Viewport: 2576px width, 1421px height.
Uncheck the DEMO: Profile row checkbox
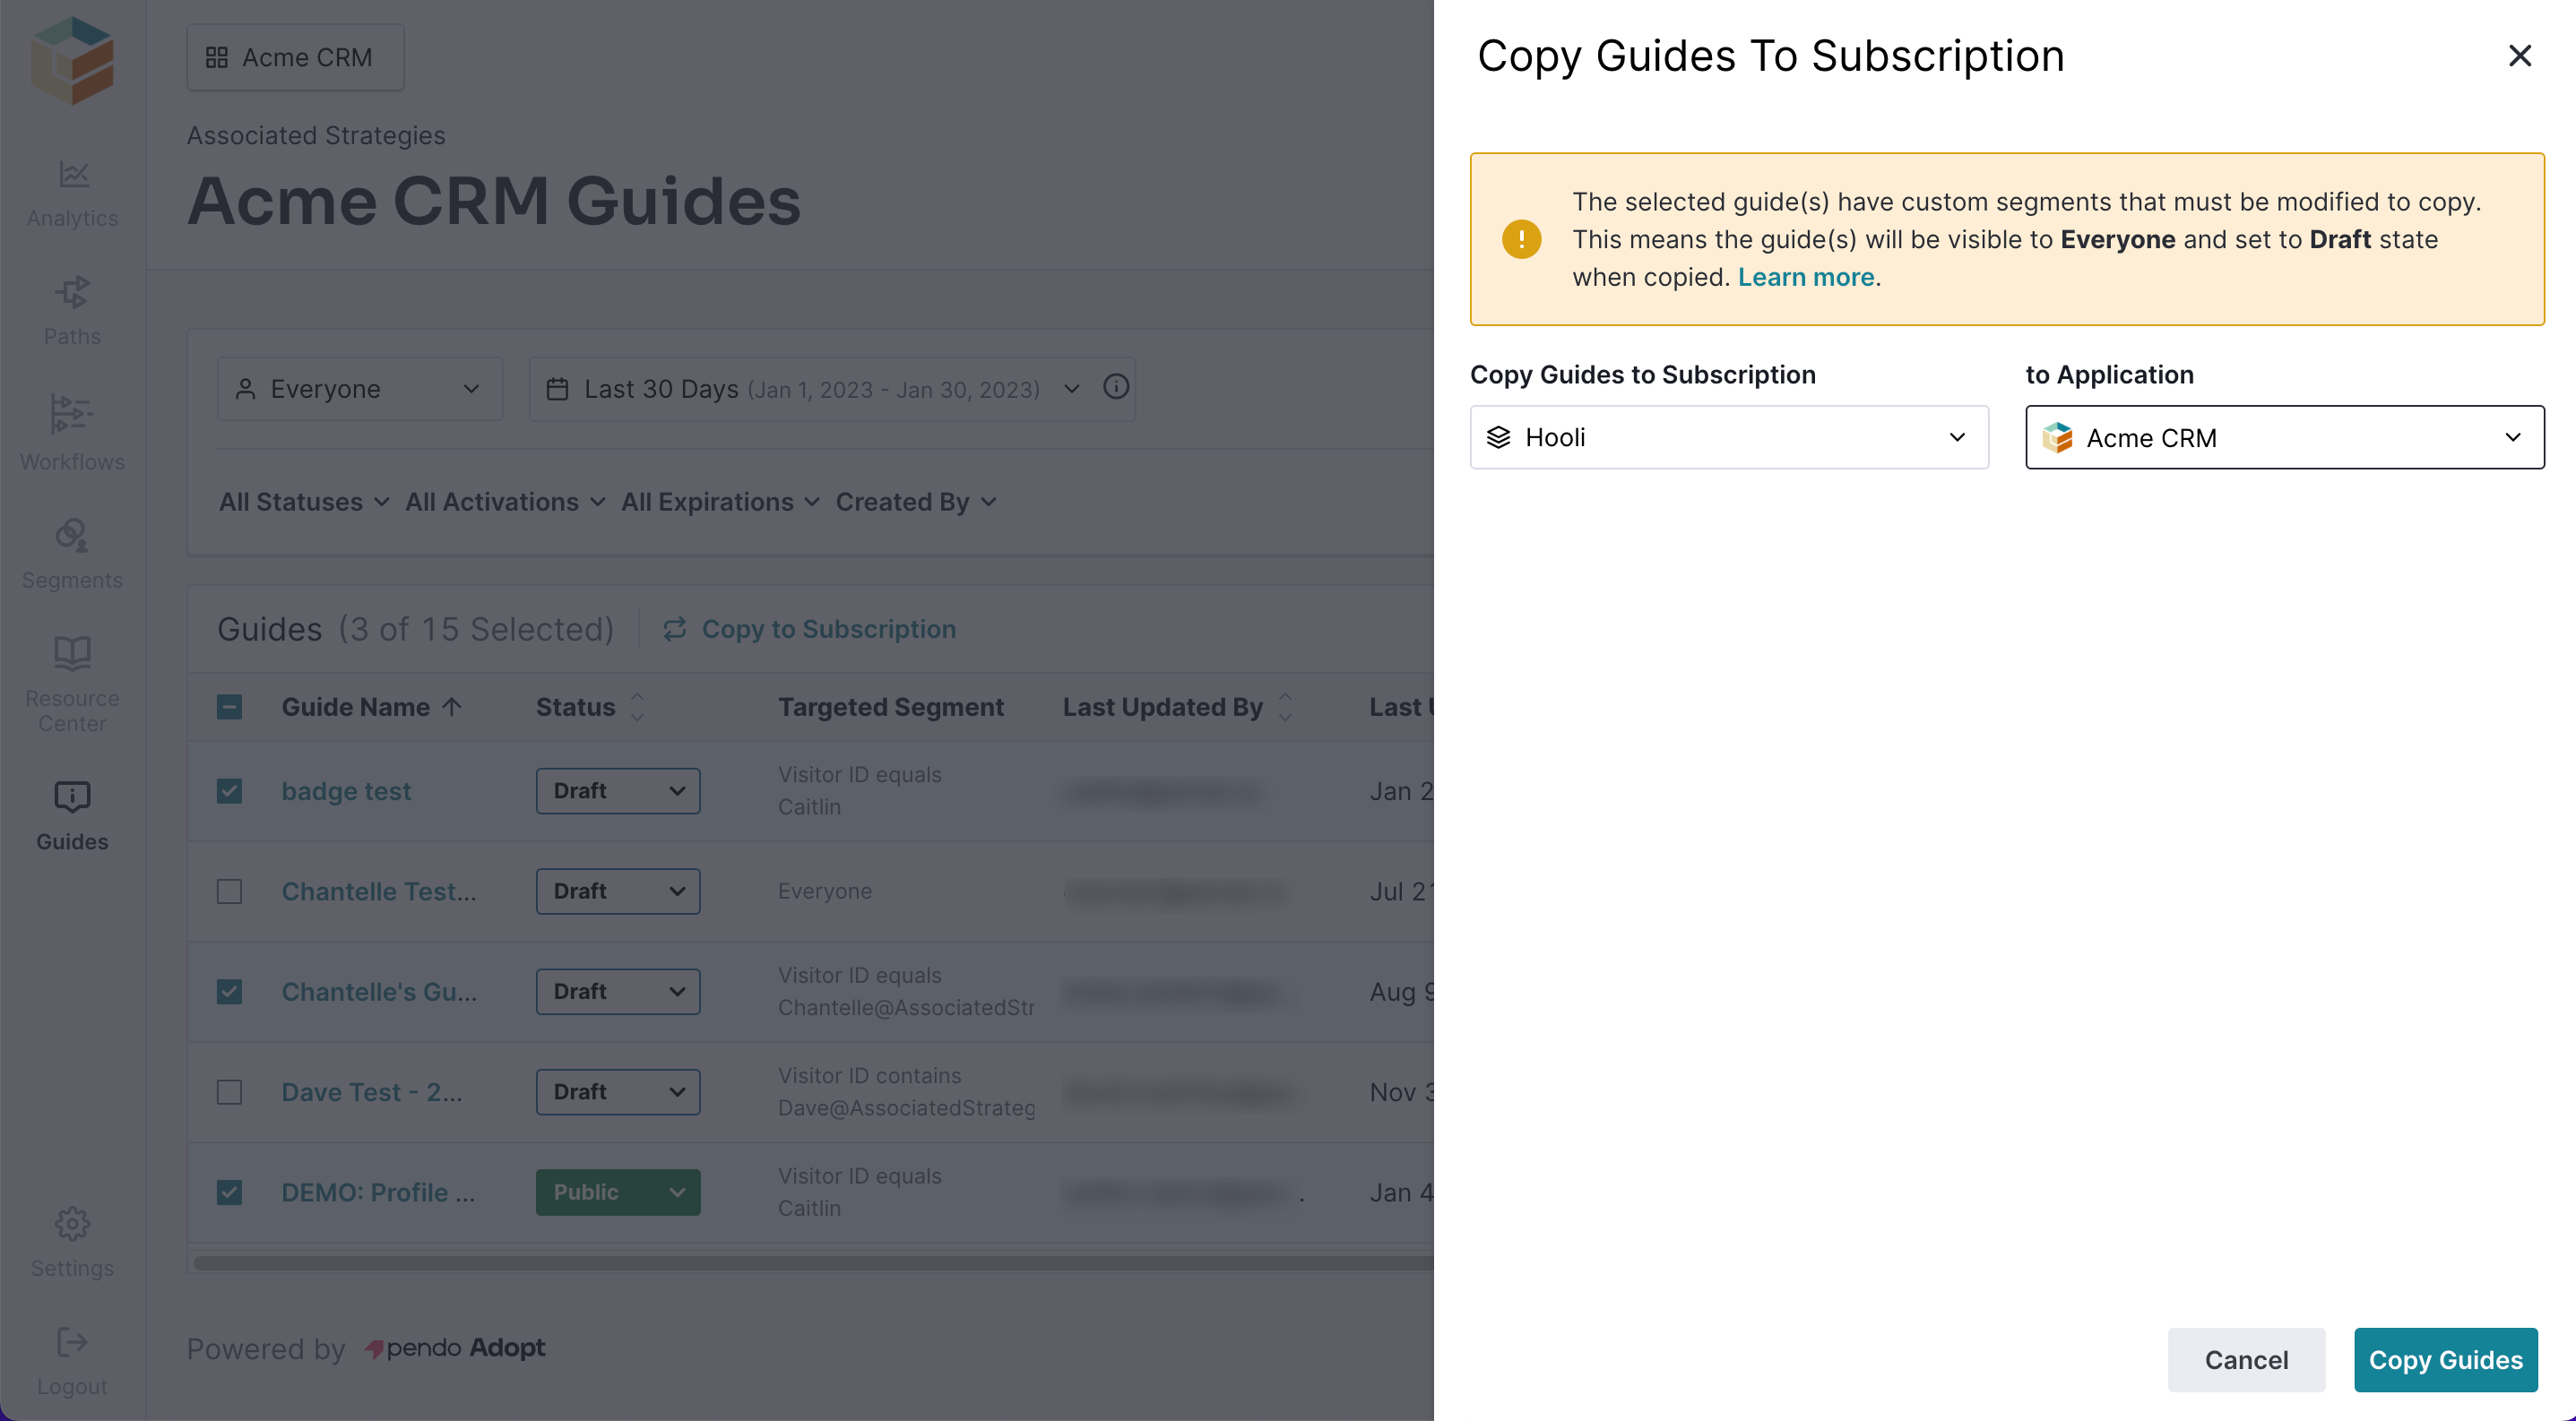[x=229, y=1193]
